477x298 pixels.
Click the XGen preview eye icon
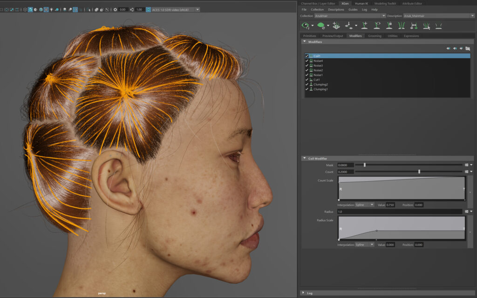(306, 26)
